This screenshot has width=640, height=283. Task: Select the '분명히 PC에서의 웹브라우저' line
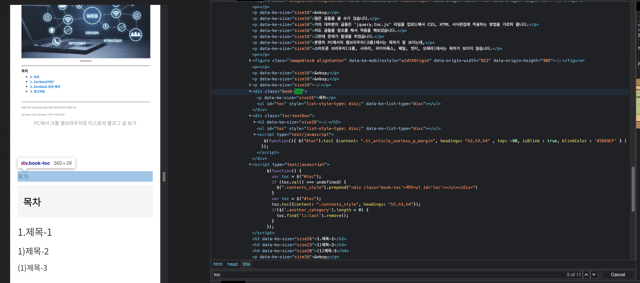pos(343,42)
